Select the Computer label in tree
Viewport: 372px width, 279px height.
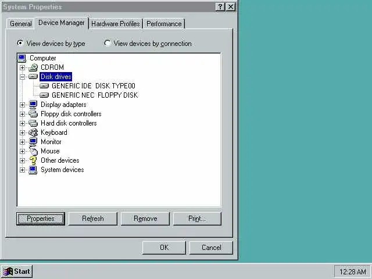click(42, 58)
